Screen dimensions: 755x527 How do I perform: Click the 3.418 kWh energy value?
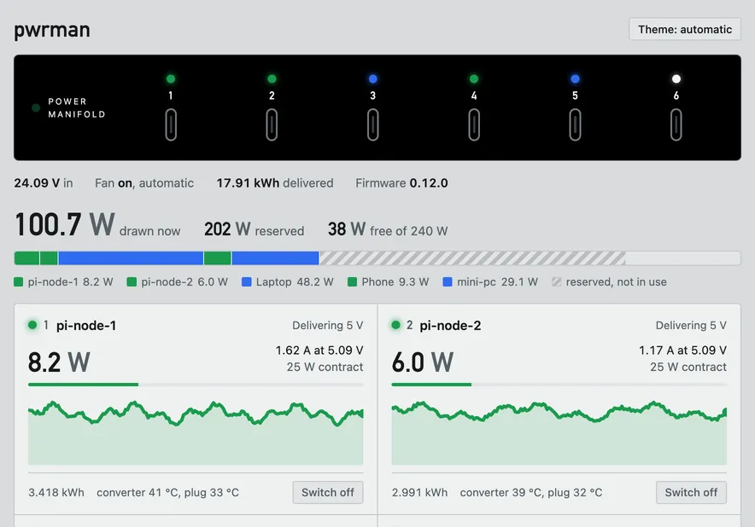point(56,492)
